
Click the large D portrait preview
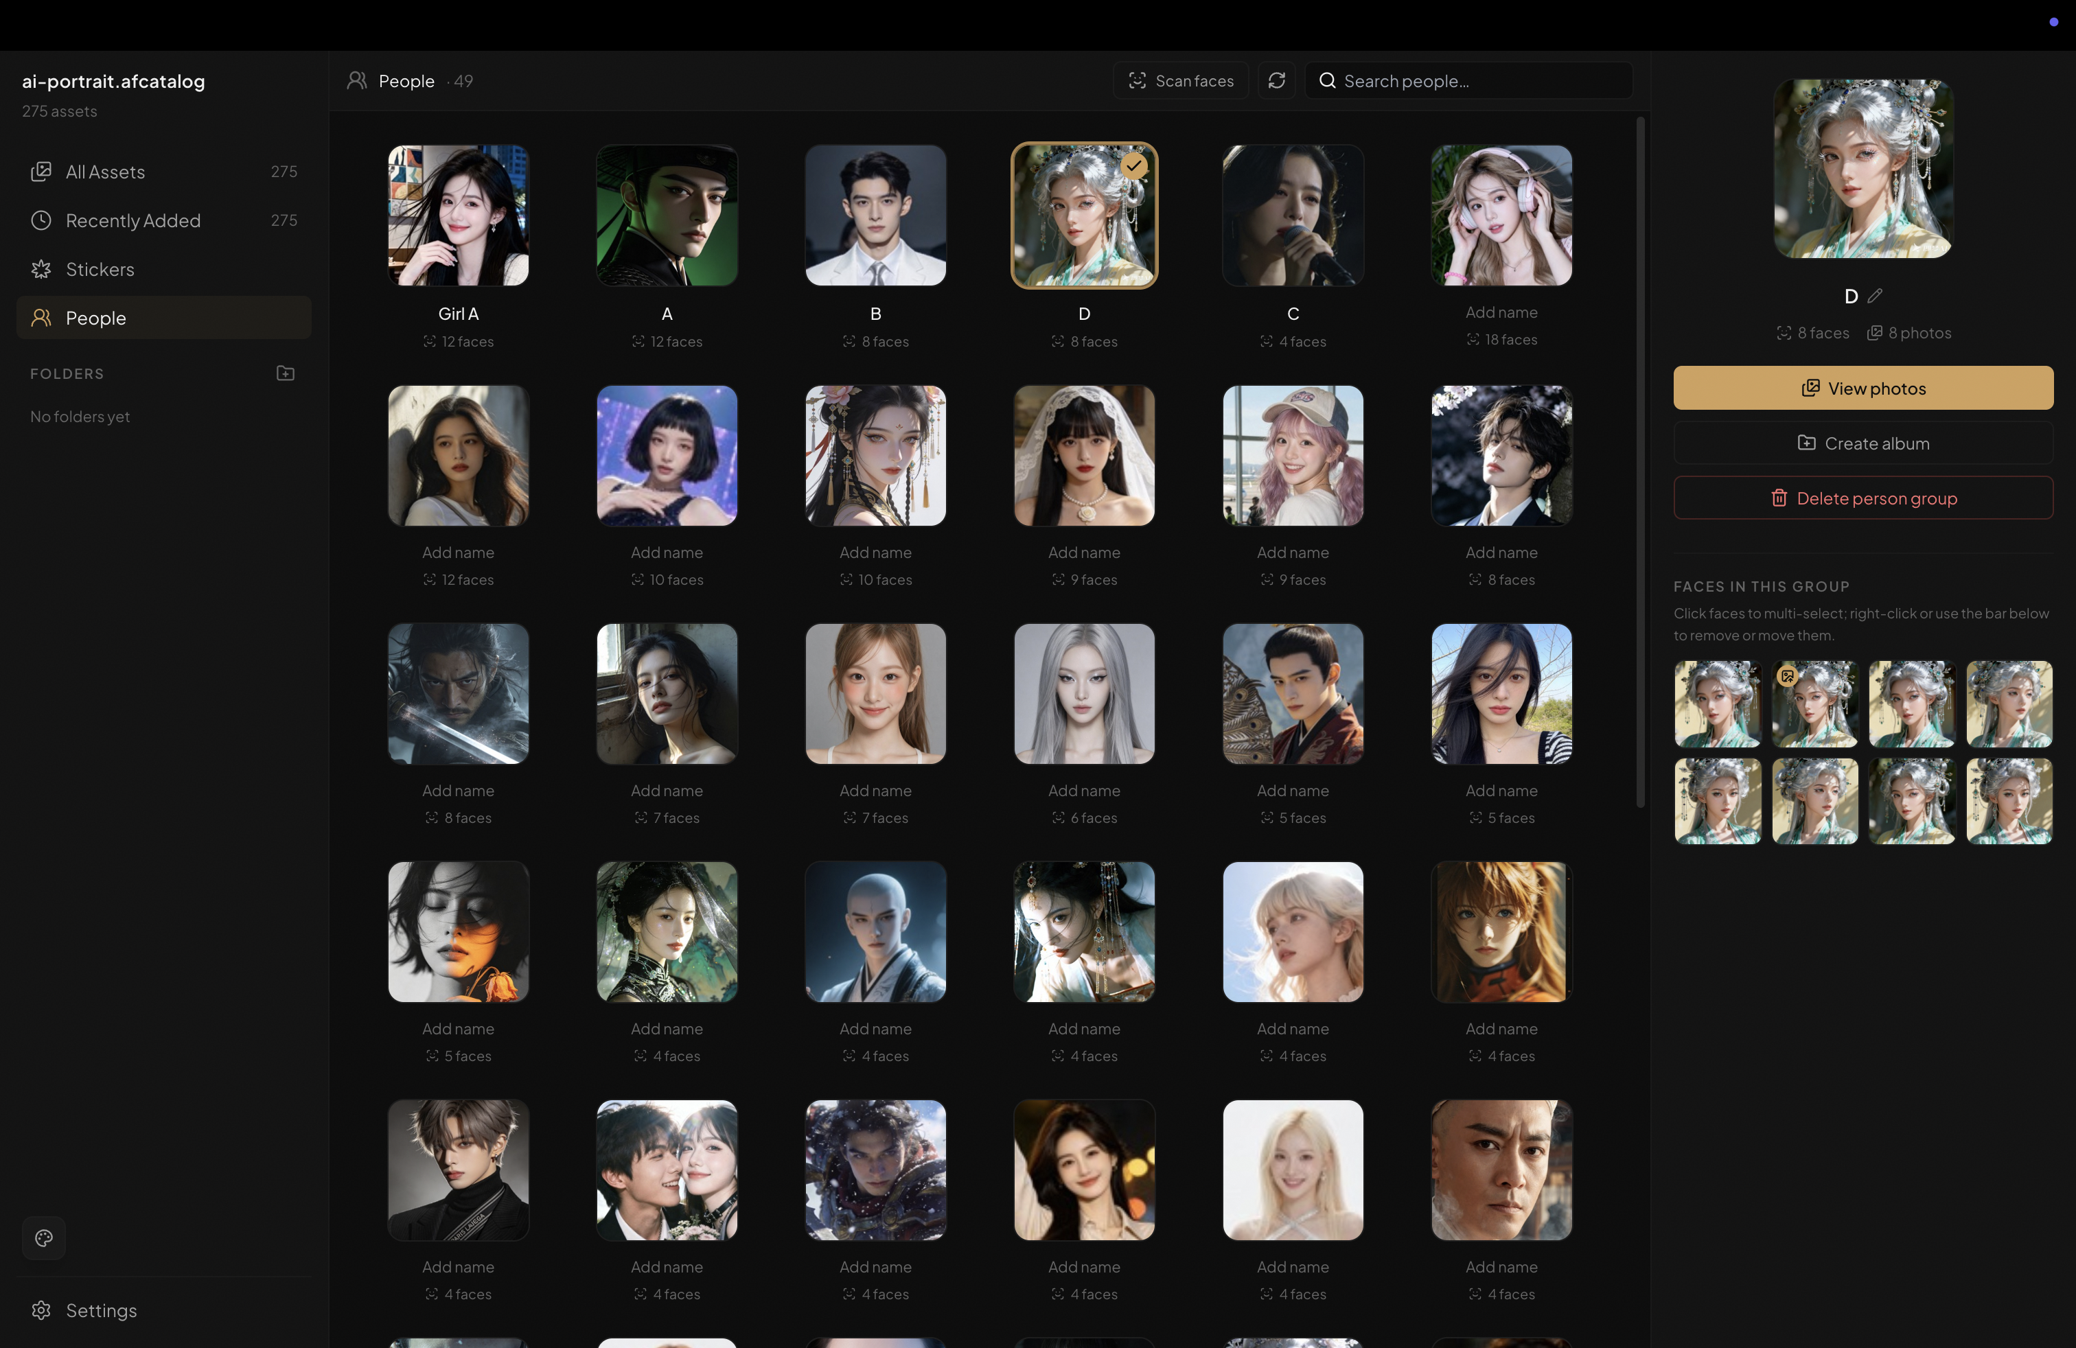click(1862, 168)
